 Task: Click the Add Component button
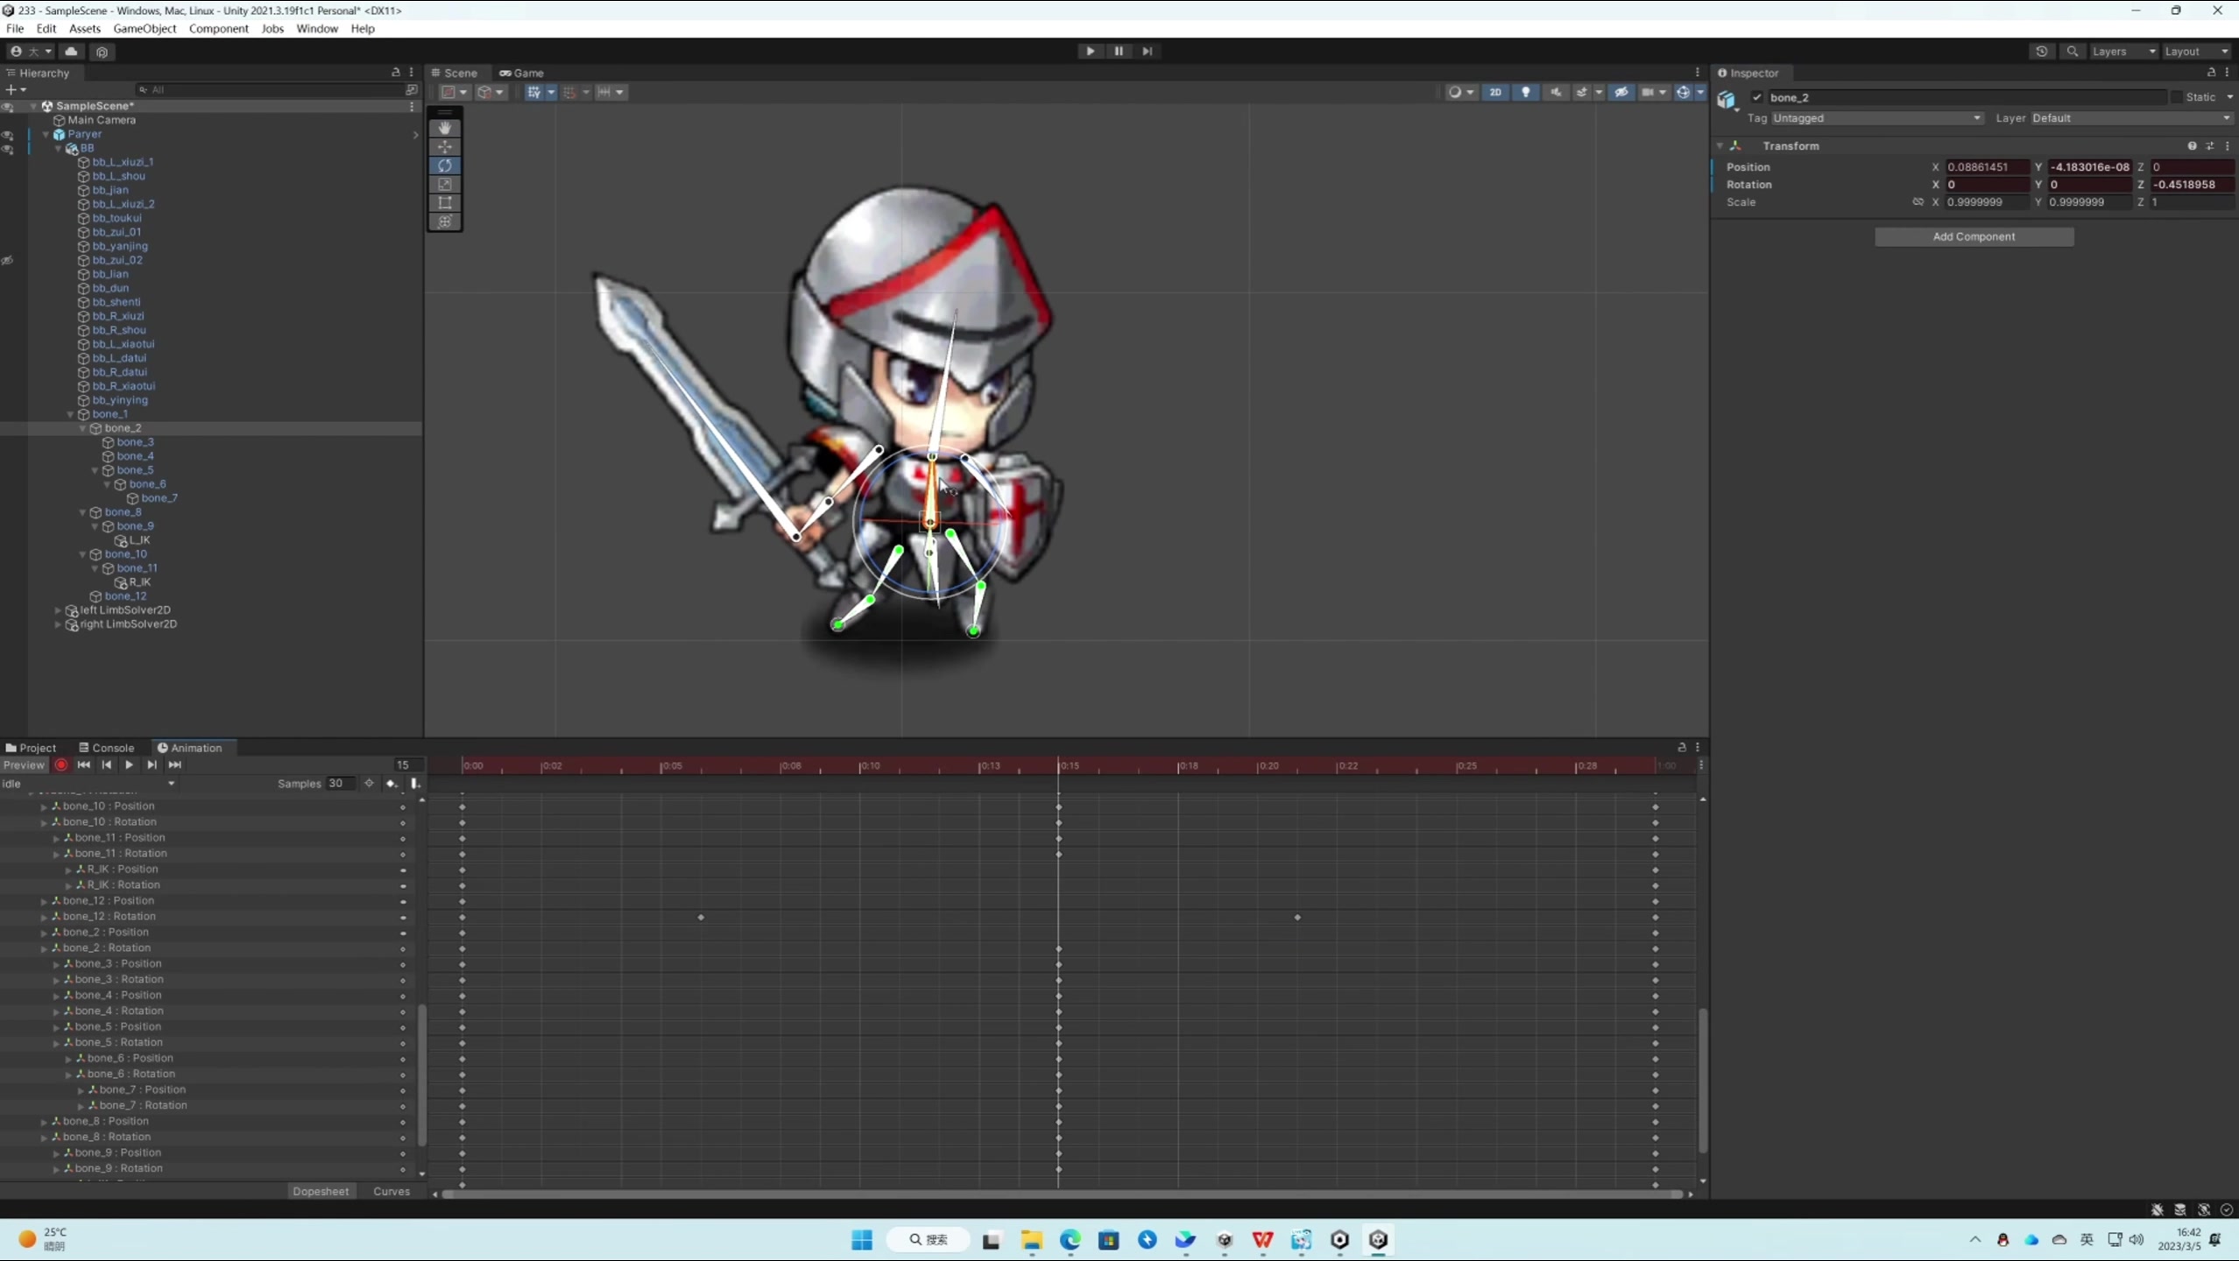[x=1973, y=236]
